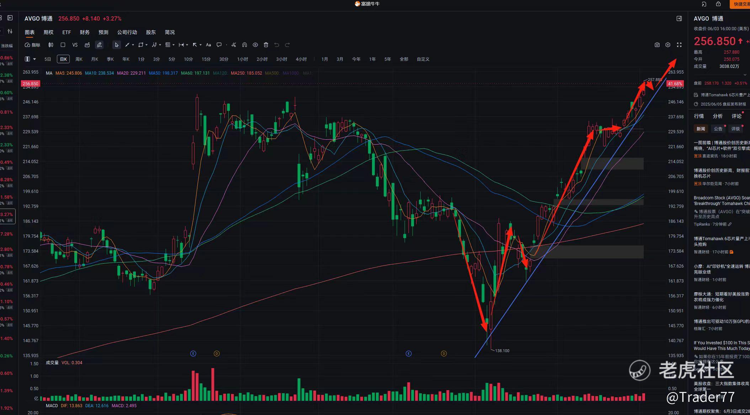
Task: Open the 公司行动 tab
Action: tap(127, 32)
